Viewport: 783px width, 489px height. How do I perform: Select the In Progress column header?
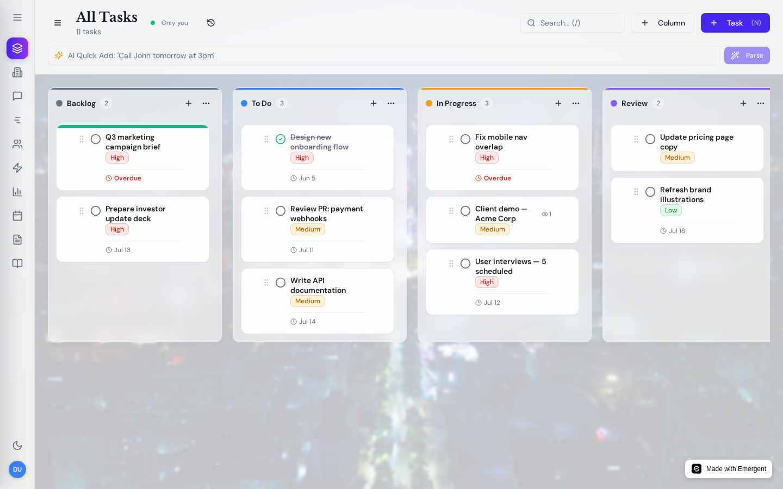pyautogui.click(x=456, y=103)
